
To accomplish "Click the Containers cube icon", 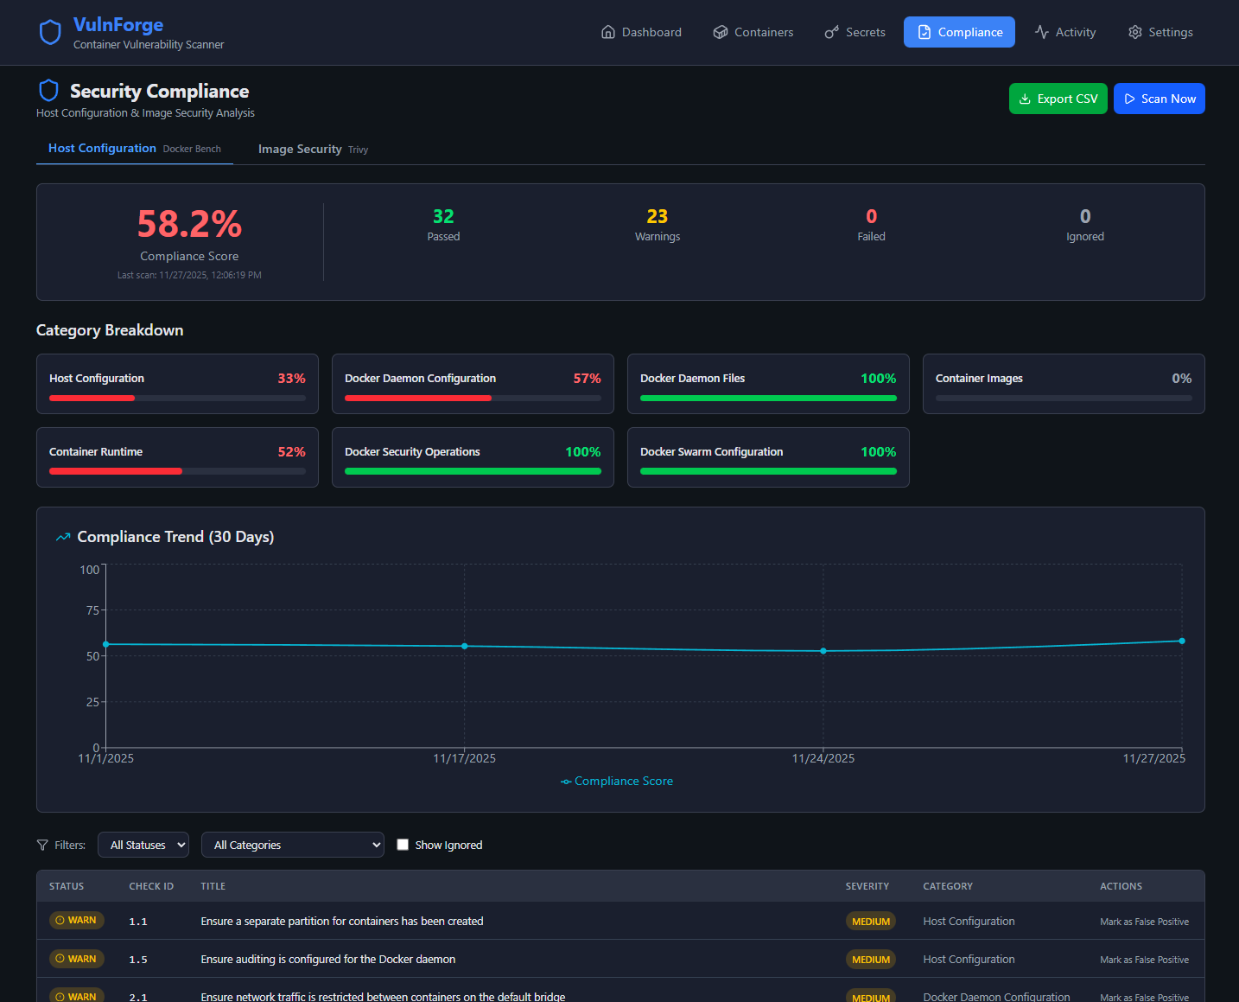I will point(721,32).
